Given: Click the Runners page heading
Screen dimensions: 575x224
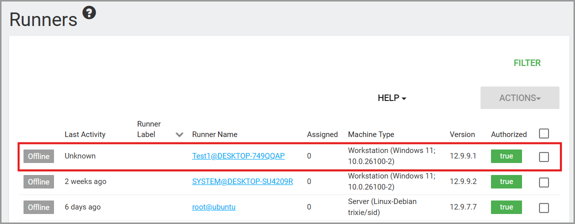Looking at the screenshot, I should point(43,19).
